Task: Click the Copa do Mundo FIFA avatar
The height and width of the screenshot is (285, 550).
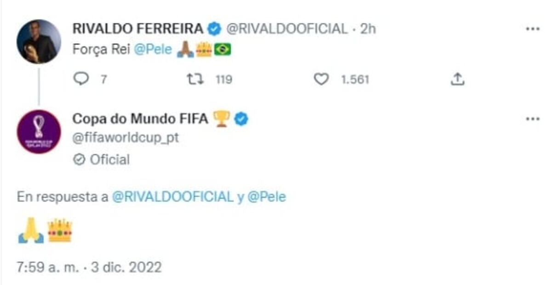Action: click(39, 131)
